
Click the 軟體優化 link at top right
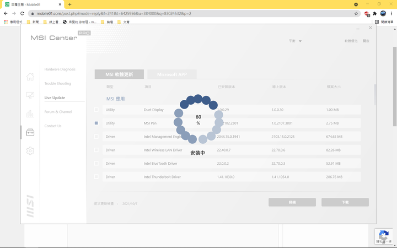tap(351, 41)
